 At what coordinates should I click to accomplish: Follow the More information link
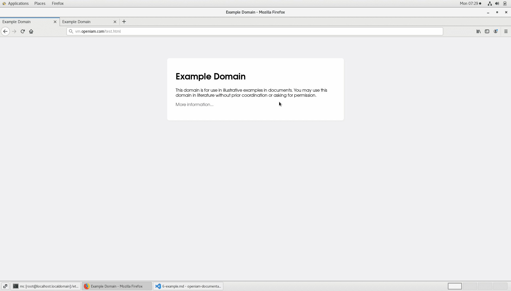[194, 104]
